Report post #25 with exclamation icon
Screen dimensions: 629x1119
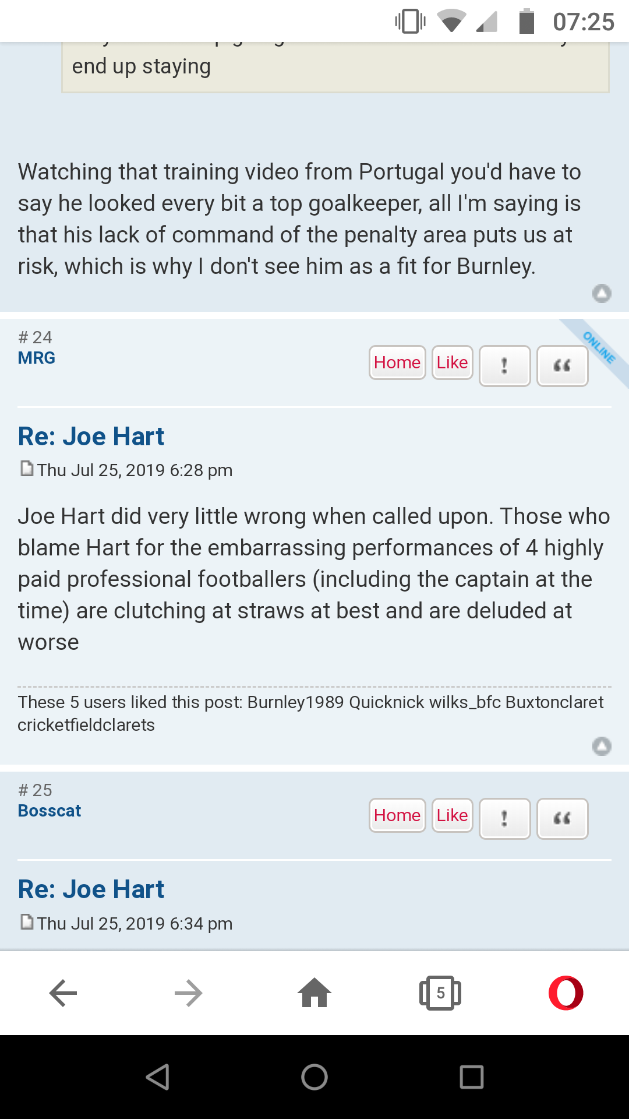pos(504,819)
